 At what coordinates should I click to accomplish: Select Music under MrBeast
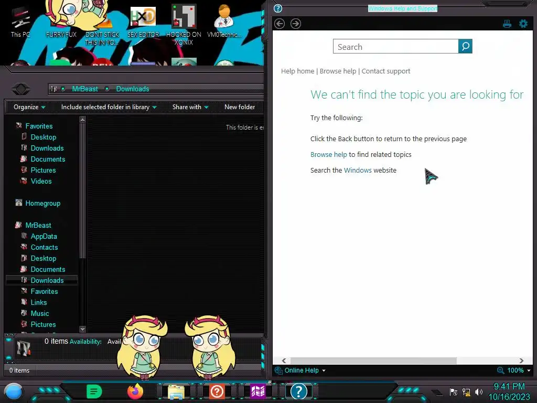(40, 313)
